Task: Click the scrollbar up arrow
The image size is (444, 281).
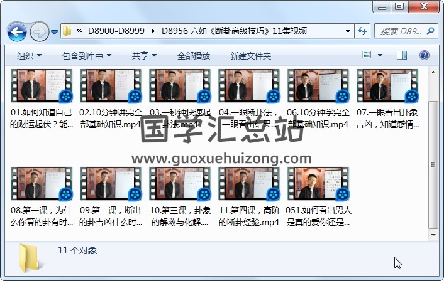Action: point(433,72)
